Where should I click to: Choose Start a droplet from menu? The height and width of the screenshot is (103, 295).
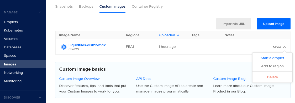pyautogui.click(x=272, y=58)
